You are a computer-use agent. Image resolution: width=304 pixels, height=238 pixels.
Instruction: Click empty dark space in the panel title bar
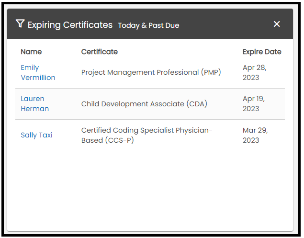[225, 24]
